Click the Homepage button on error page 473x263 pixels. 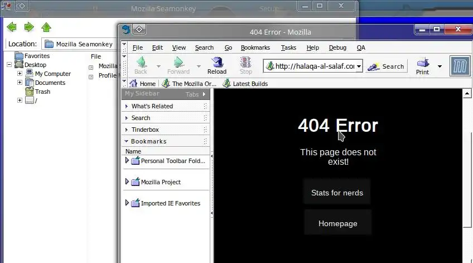point(337,223)
